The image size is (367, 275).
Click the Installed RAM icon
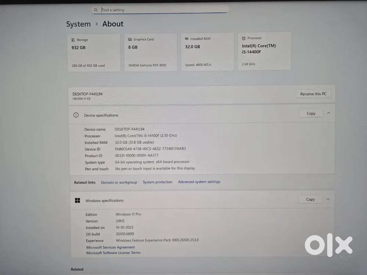[187, 38]
